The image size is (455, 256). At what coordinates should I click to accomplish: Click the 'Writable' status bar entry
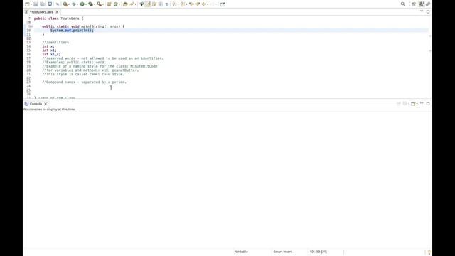242,252
